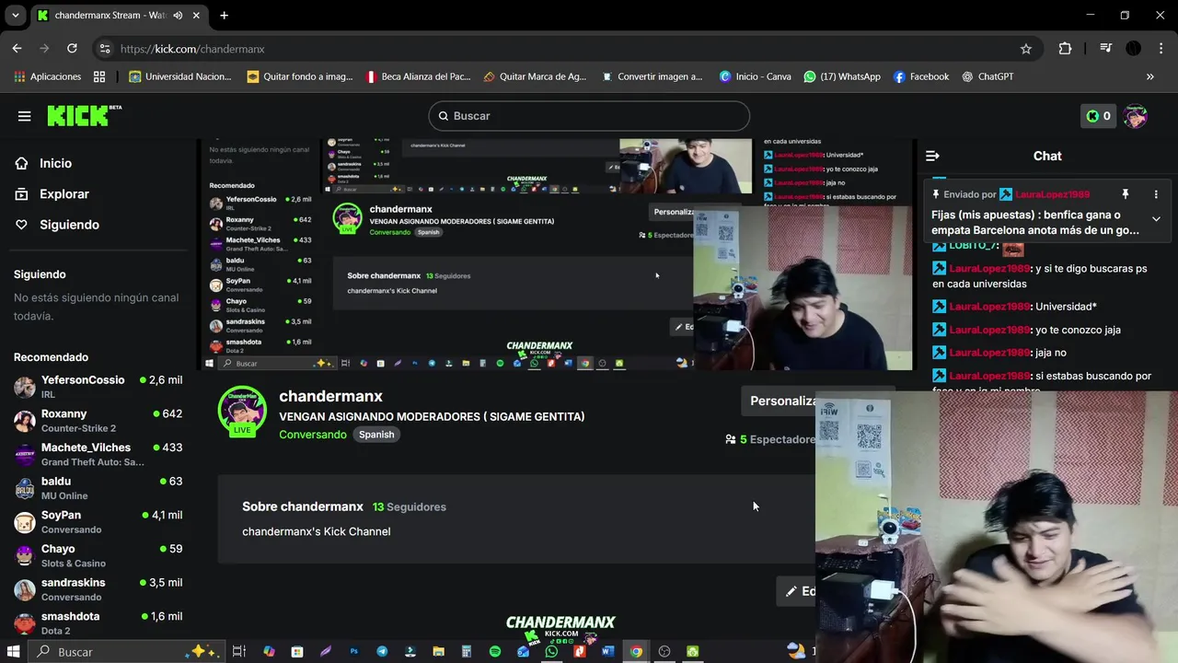Click the Kick logo
This screenshot has width=1178, height=663.
pos(84,115)
